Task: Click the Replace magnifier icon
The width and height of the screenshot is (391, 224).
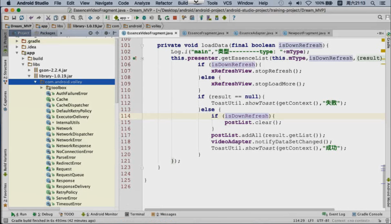Action: pos(81,18)
